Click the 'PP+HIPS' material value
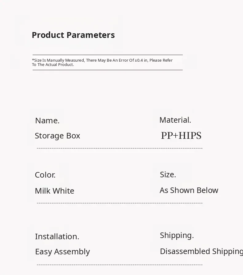Image resolution: width=243 pixels, height=275 pixels. pyautogui.click(x=181, y=136)
